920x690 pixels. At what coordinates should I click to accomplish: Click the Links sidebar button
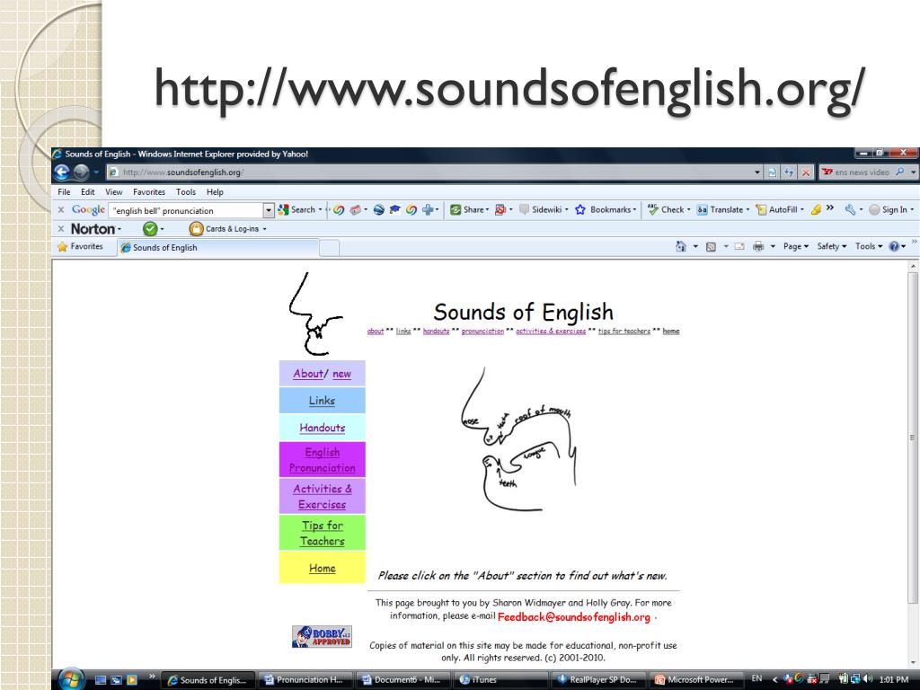tap(323, 401)
